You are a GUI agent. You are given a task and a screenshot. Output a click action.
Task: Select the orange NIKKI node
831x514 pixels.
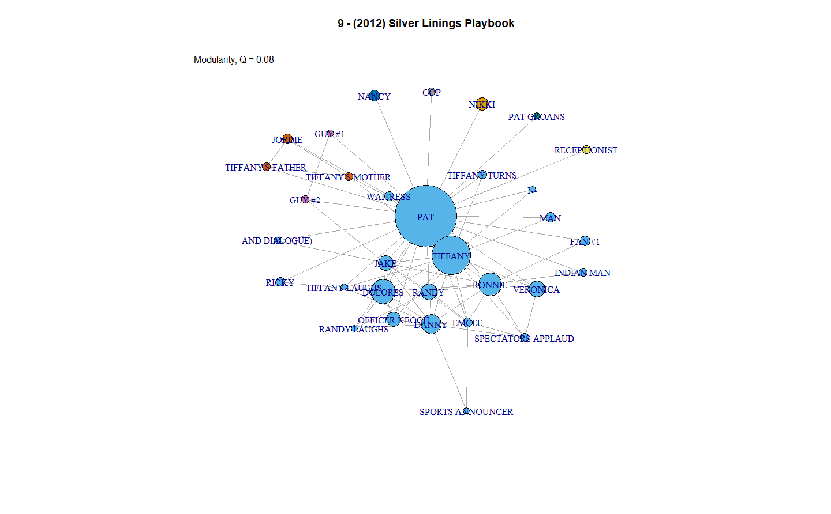point(482,104)
